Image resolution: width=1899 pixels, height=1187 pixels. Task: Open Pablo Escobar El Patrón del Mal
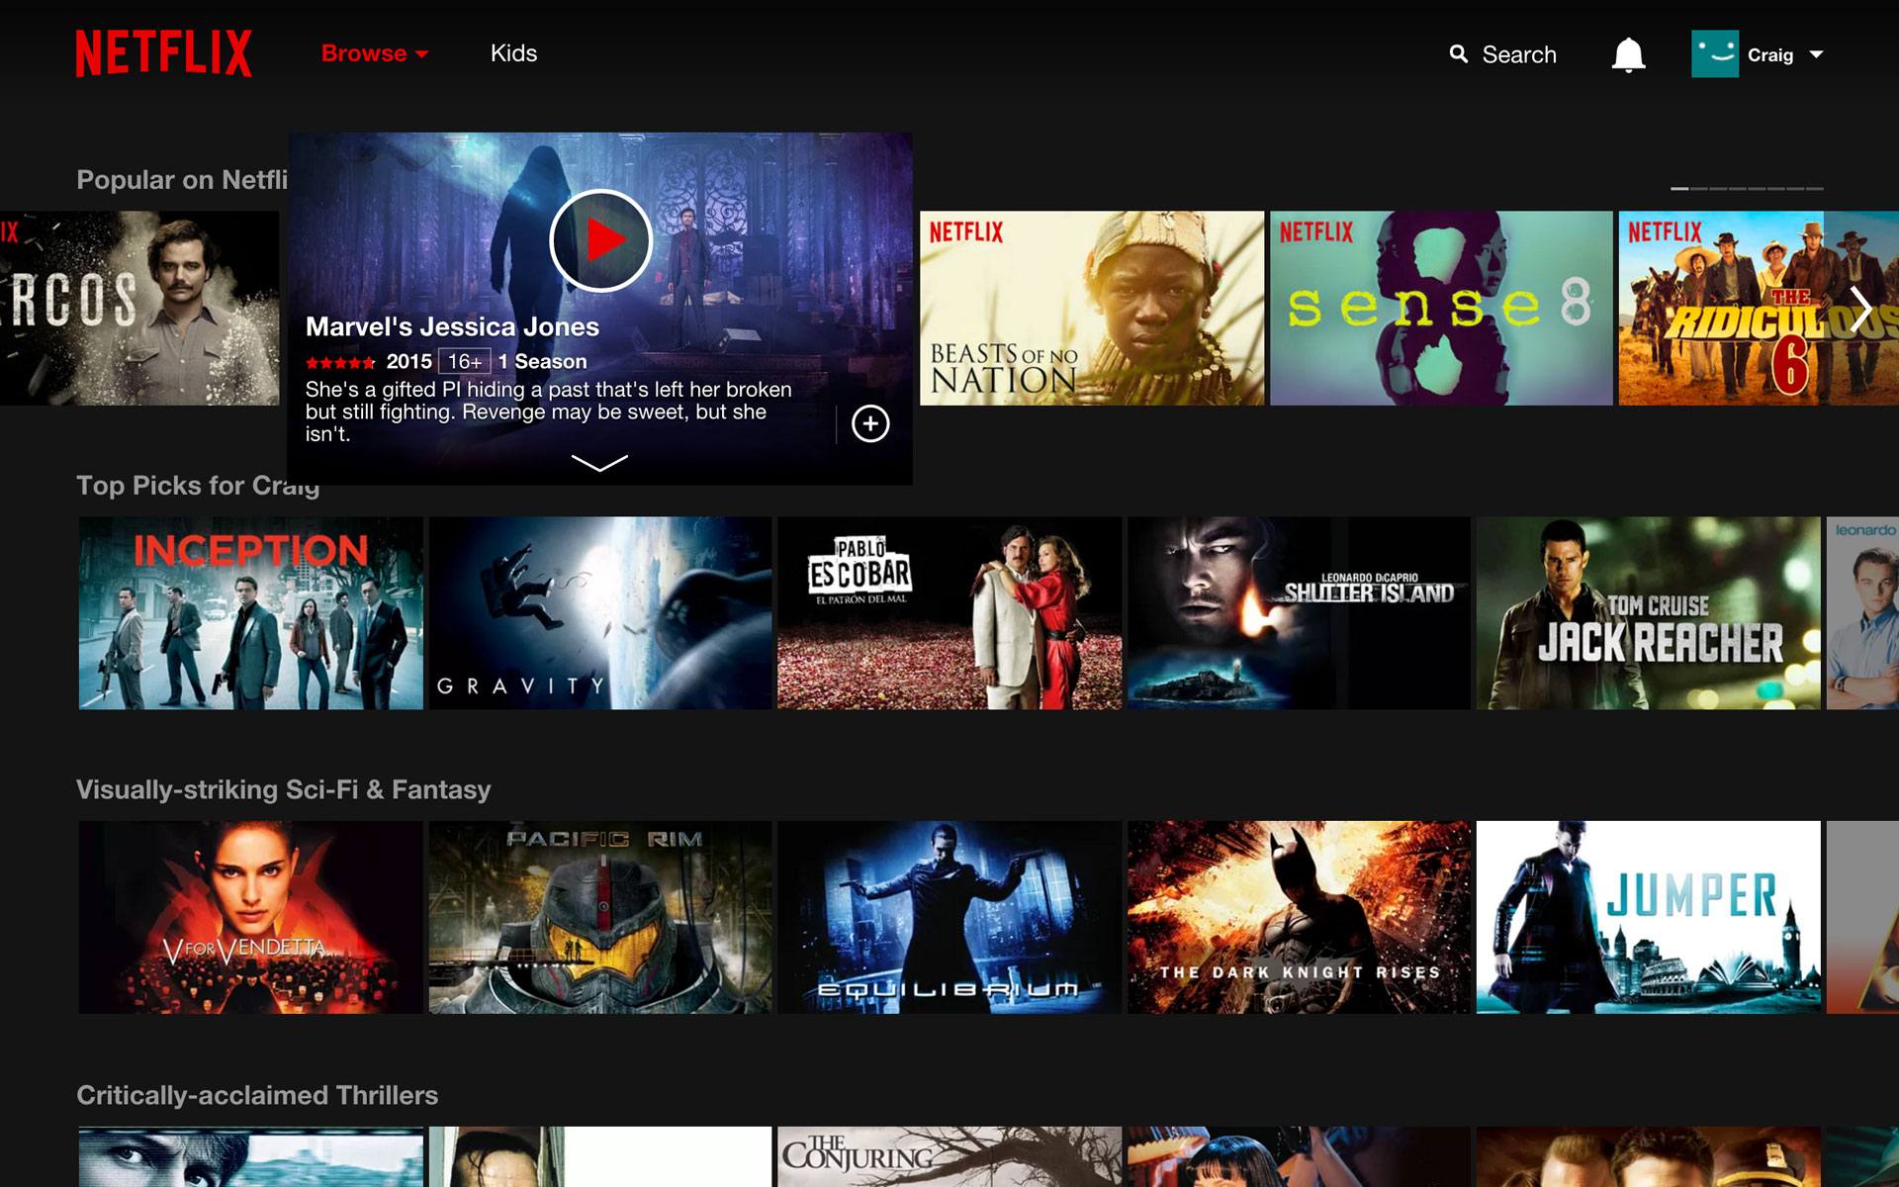tap(949, 613)
